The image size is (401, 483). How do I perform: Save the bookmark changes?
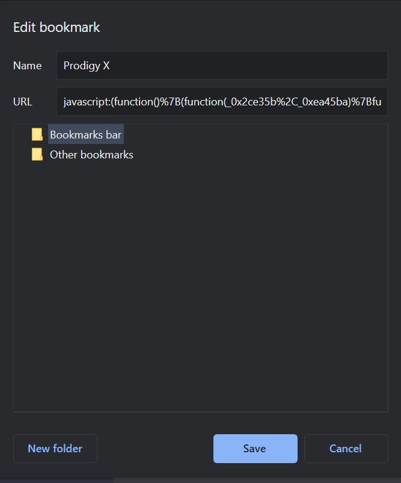[x=256, y=449]
